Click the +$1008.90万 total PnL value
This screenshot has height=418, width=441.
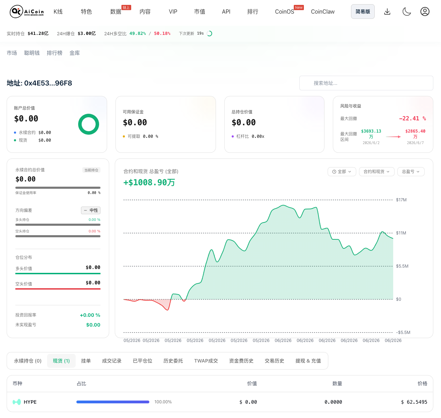pyautogui.click(x=149, y=182)
